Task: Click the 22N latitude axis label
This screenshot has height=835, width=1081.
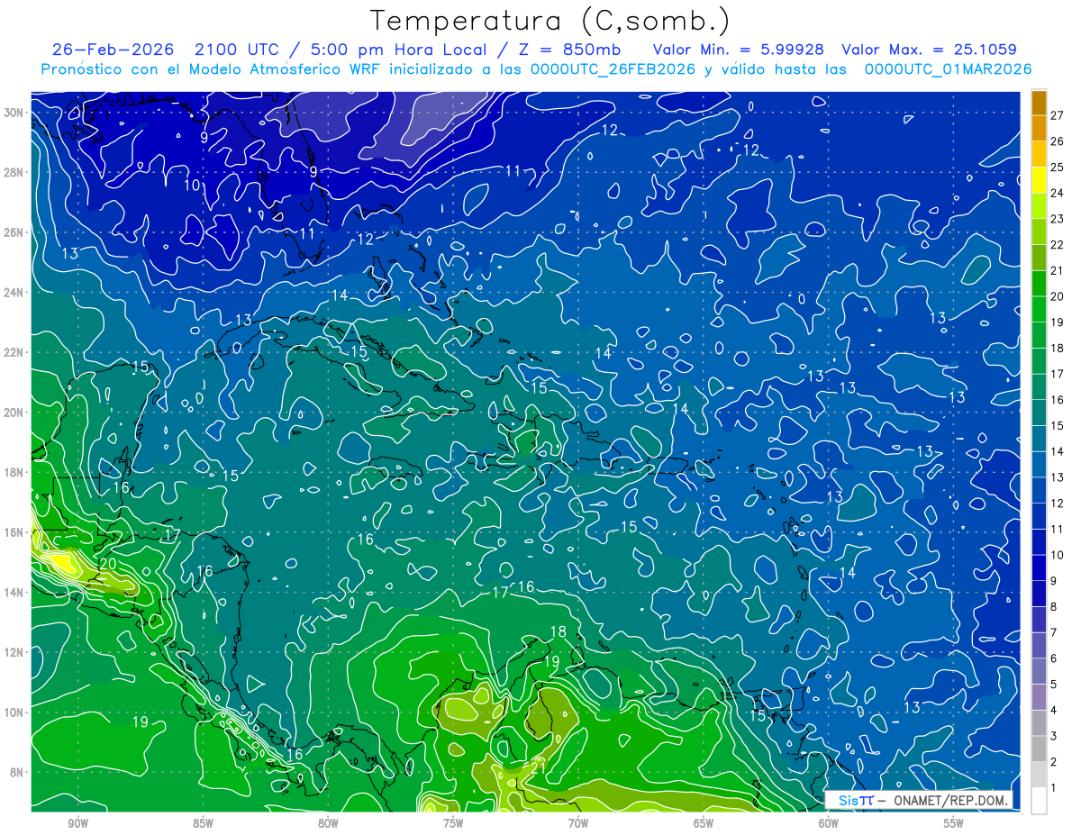Action: point(13,352)
